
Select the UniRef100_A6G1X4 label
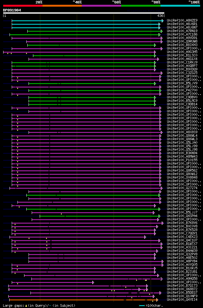pyautogui.click(x=182, y=59)
